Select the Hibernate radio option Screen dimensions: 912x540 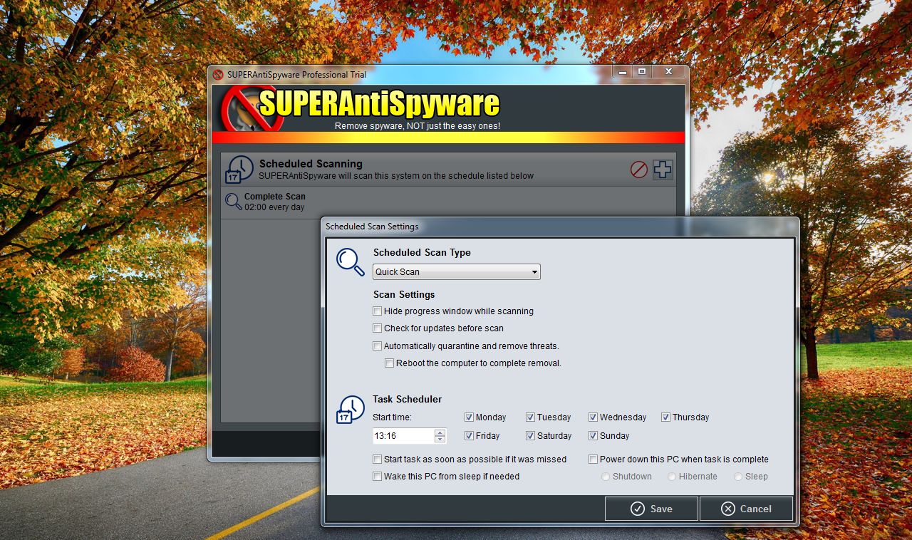pos(672,477)
